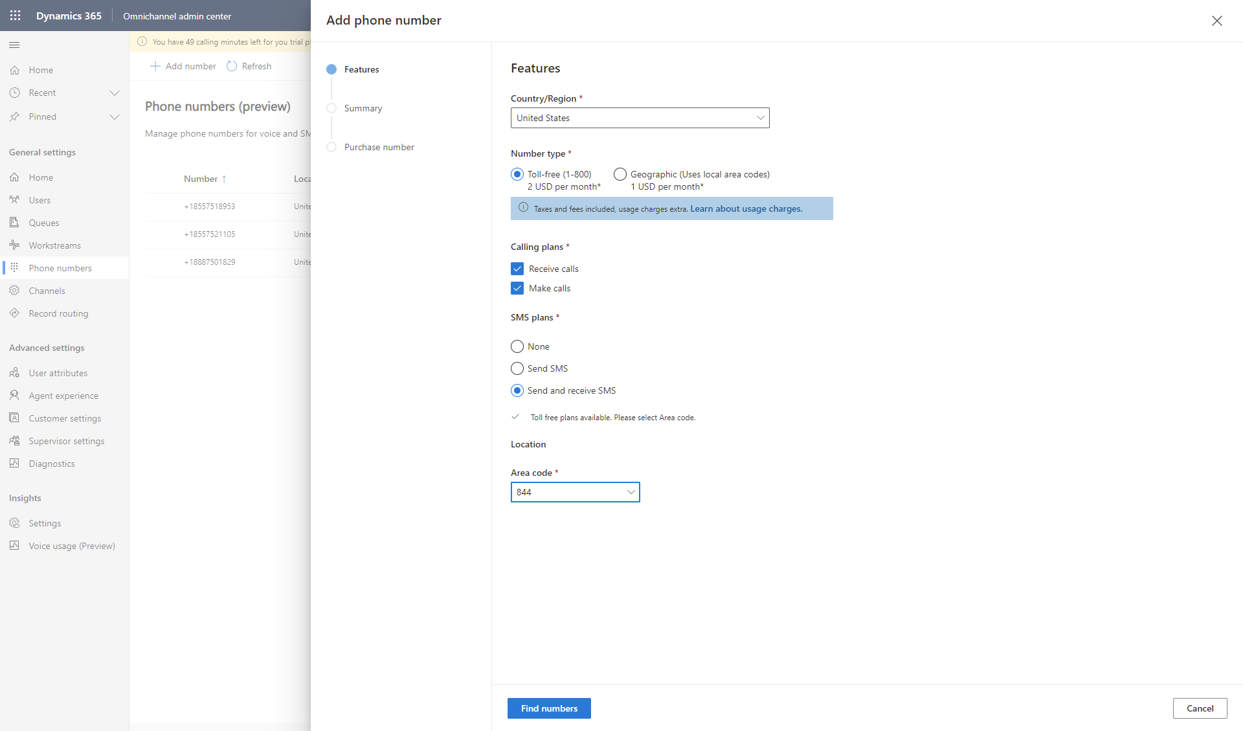This screenshot has height=731, width=1243.
Task: Click the Find numbers button
Action: tap(549, 708)
